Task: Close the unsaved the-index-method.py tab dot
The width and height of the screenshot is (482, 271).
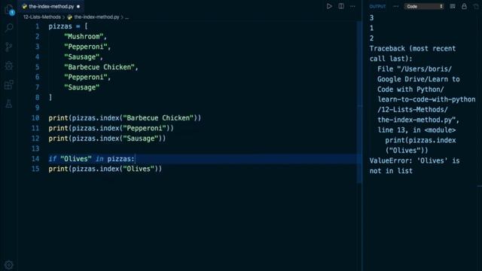Action: tap(78, 7)
